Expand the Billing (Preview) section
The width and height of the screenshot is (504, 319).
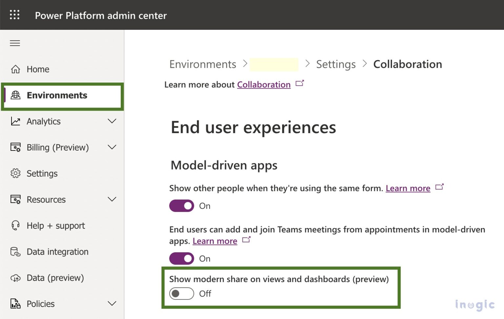(x=112, y=147)
